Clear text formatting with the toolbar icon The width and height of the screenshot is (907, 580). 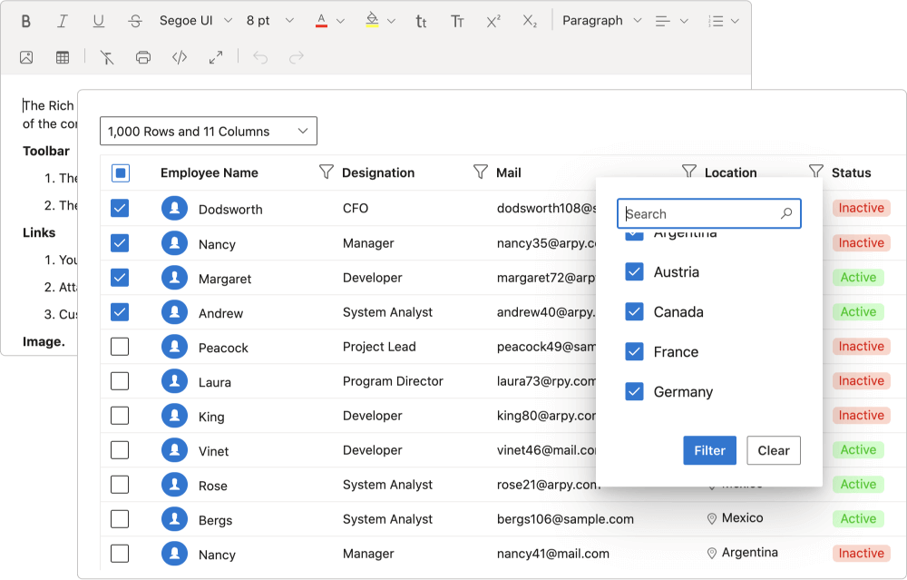[107, 56]
